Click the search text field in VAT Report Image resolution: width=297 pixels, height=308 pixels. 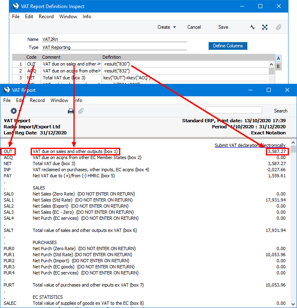234,110
